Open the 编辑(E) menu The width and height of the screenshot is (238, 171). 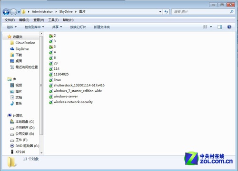tap(24, 20)
